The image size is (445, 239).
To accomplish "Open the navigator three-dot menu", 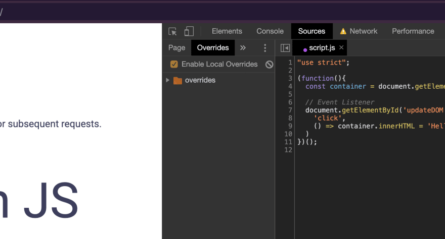I will [x=265, y=48].
